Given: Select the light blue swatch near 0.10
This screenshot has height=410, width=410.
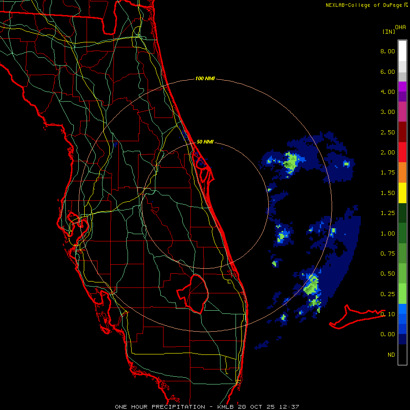Looking at the screenshot, I should pos(402,309).
